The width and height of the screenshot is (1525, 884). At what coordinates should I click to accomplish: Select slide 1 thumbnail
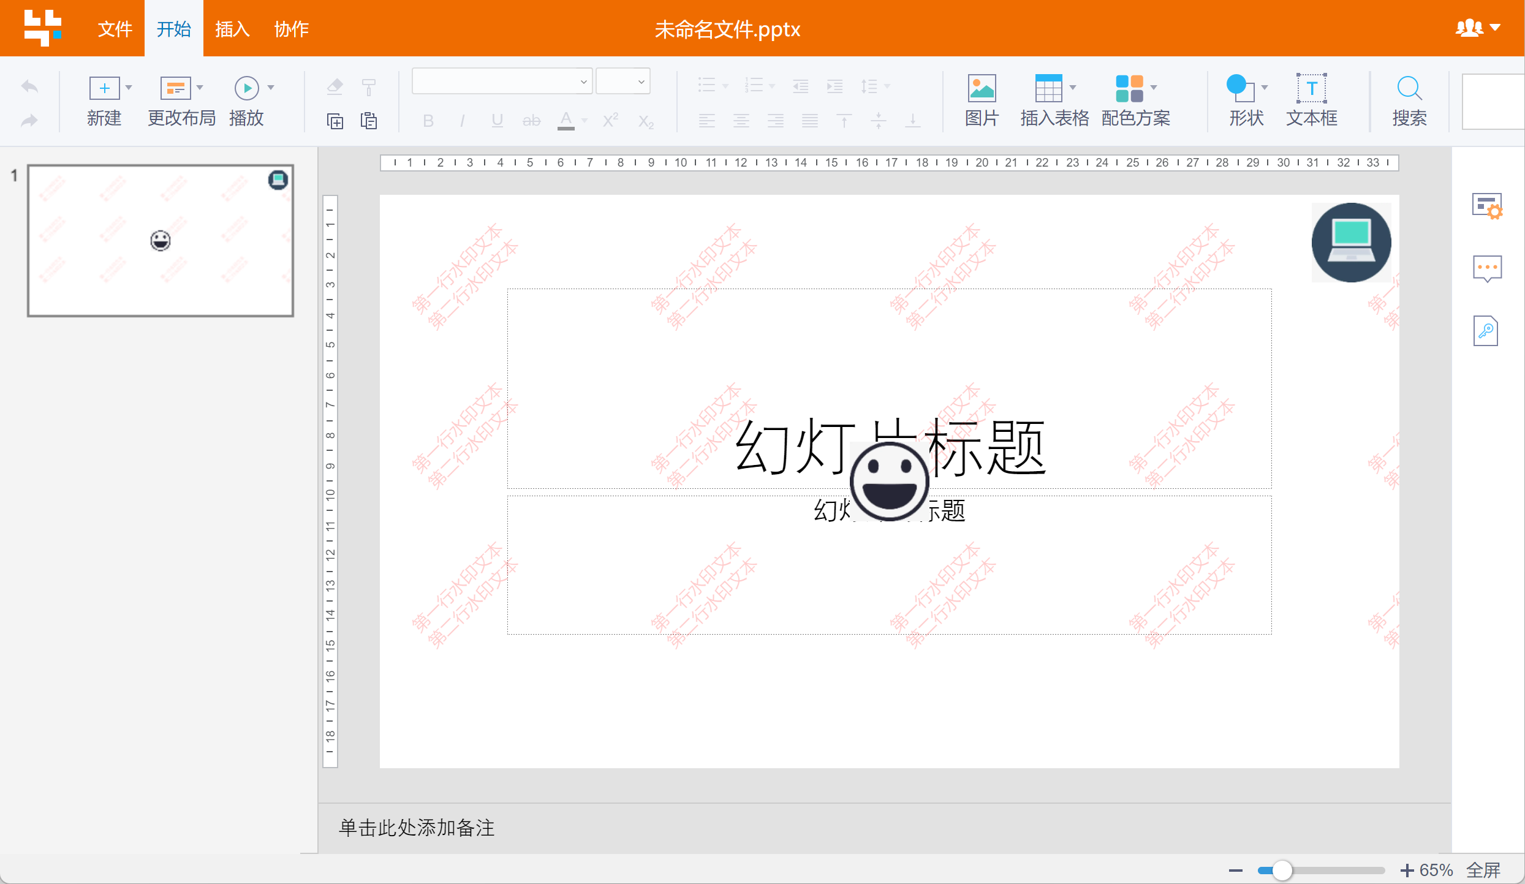pyautogui.click(x=161, y=240)
